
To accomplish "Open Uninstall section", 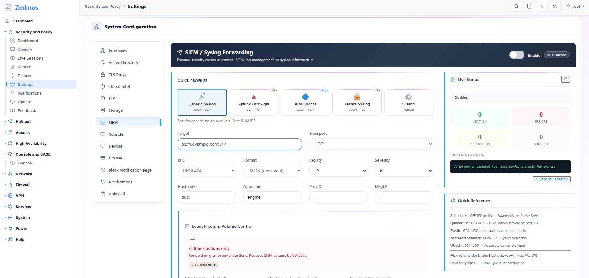I will click(128, 194).
